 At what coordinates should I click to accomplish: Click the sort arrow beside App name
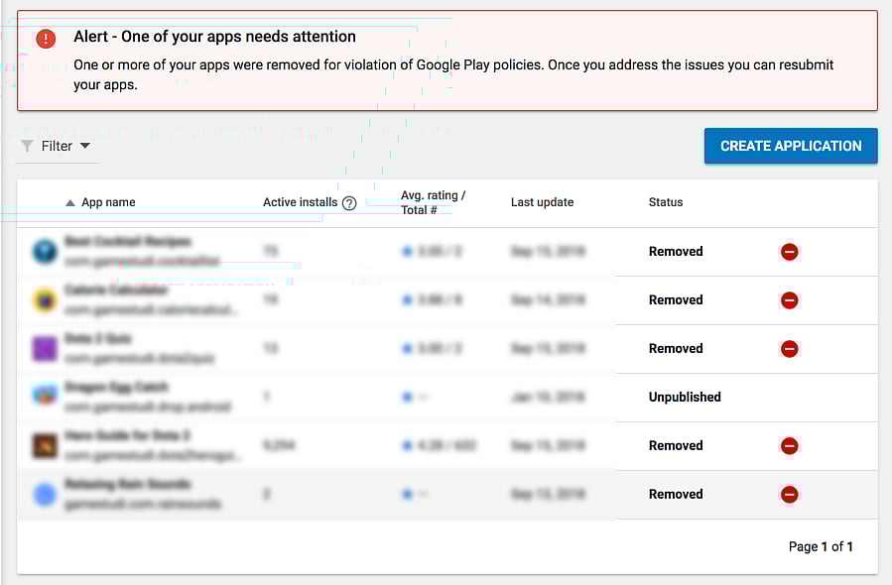point(69,203)
